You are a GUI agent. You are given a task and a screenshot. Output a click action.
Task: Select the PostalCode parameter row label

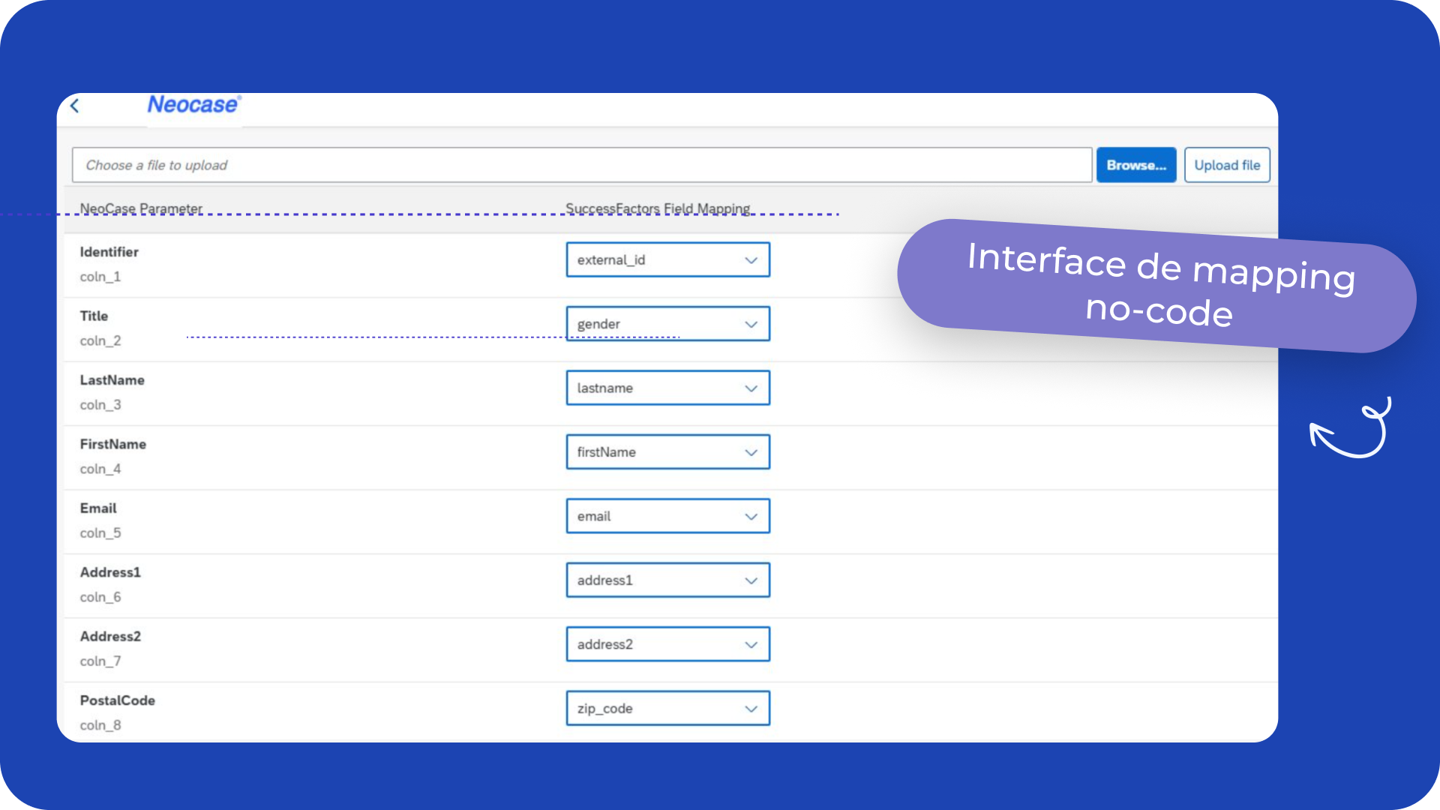118,700
